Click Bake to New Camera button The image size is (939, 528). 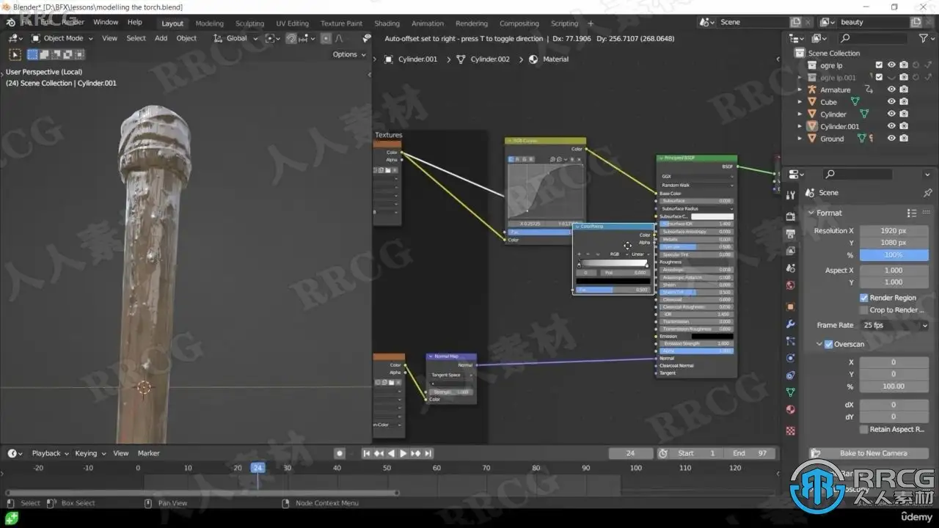tap(869, 453)
